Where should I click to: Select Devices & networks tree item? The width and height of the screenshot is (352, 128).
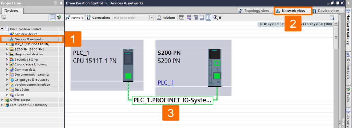(x=29, y=39)
